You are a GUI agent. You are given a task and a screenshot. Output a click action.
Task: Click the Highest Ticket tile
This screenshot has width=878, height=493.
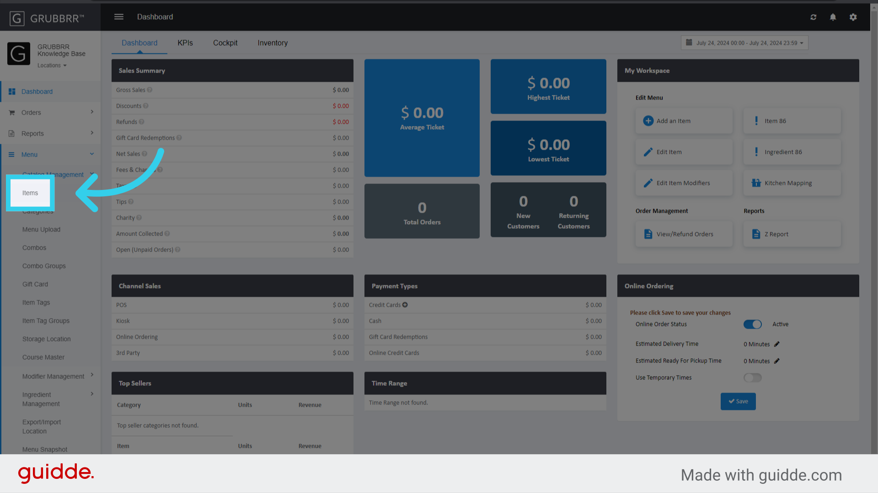click(x=548, y=87)
